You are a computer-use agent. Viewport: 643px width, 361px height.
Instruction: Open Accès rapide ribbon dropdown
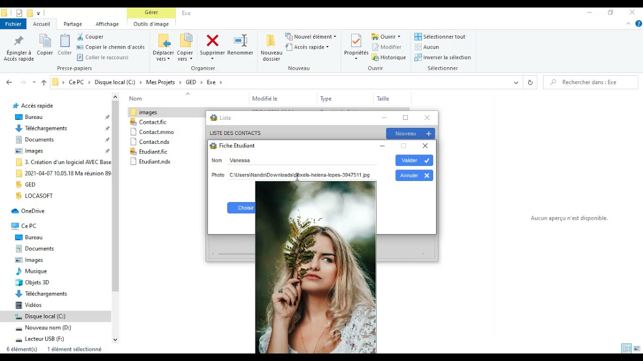(x=307, y=47)
